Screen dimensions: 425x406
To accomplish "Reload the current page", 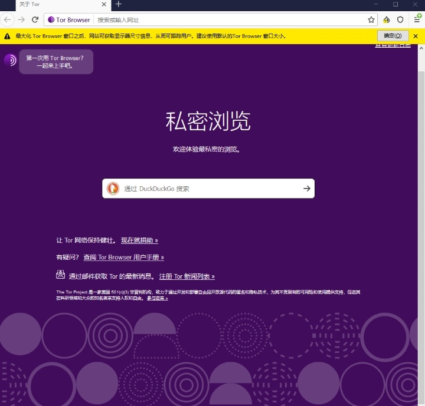I will tap(35, 20).
